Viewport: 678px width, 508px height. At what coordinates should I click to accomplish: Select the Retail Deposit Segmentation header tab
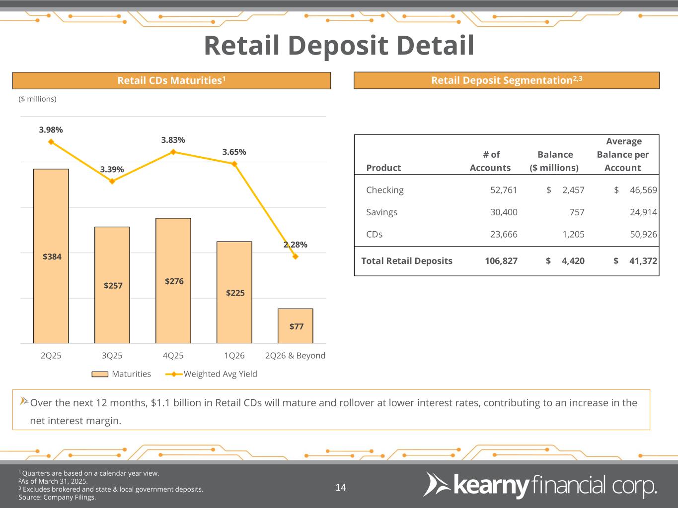coord(506,80)
